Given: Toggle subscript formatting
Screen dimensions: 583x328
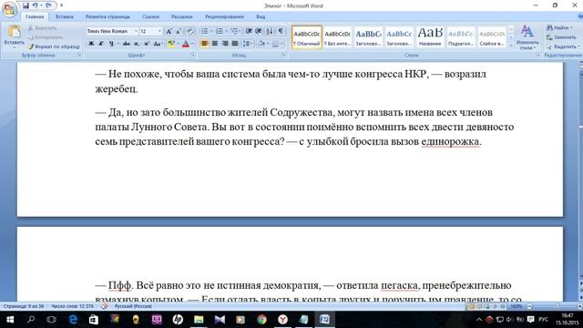Looking at the screenshot, I should coord(137,44).
